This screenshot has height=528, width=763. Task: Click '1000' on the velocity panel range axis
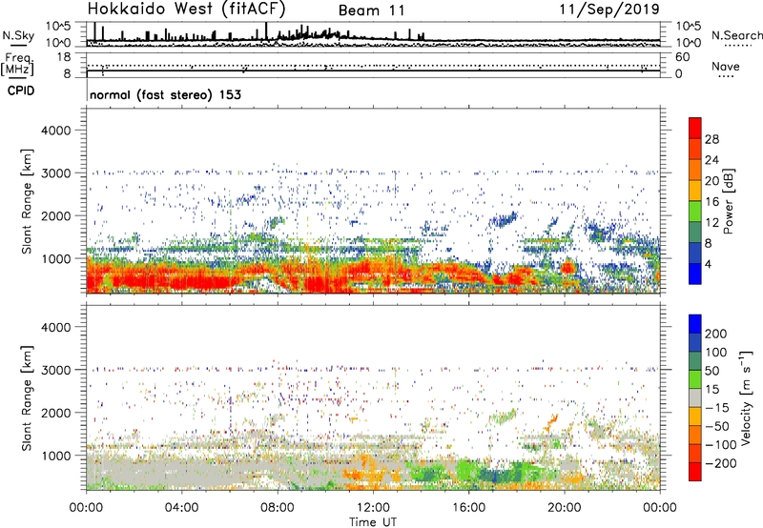[55, 456]
